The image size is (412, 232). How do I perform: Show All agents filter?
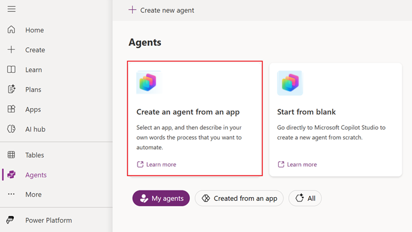(305, 198)
